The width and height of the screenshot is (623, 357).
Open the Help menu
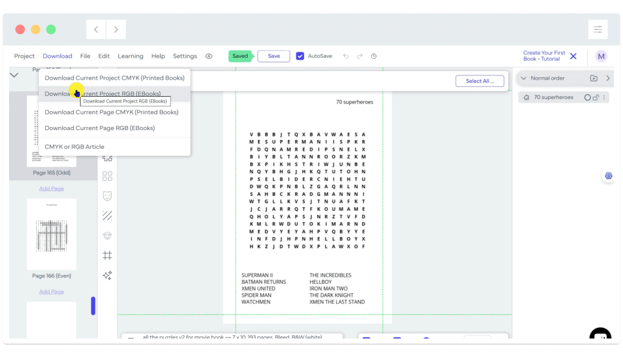pyautogui.click(x=158, y=57)
